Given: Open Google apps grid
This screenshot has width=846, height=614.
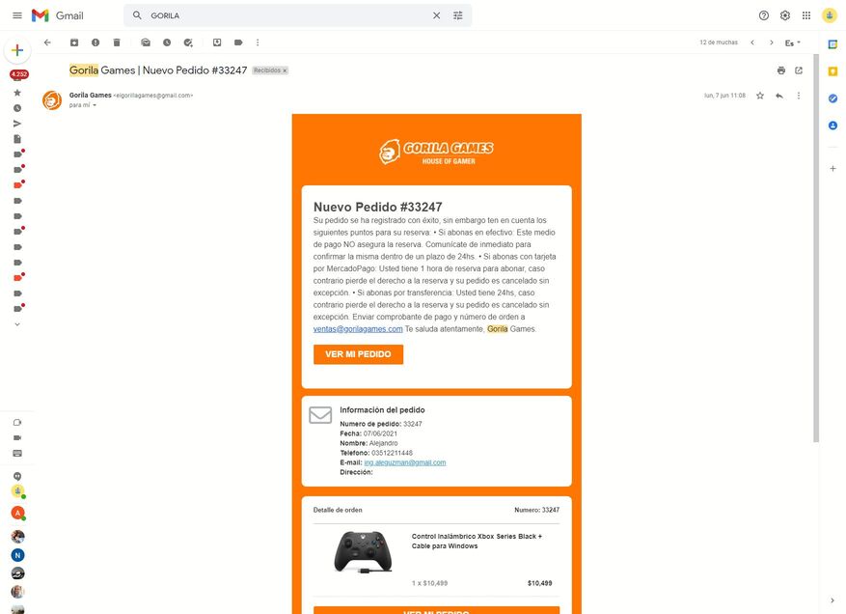Looking at the screenshot, I should tap(806, 15).
